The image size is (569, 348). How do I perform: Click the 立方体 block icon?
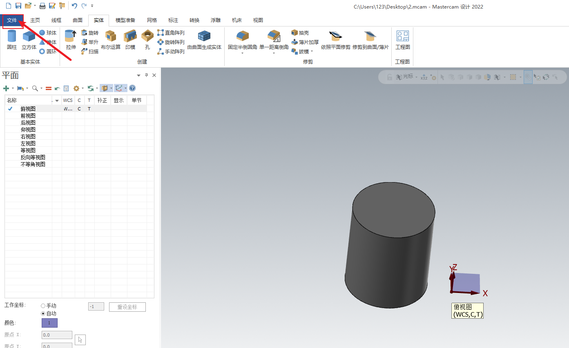(x=29, y=40)
